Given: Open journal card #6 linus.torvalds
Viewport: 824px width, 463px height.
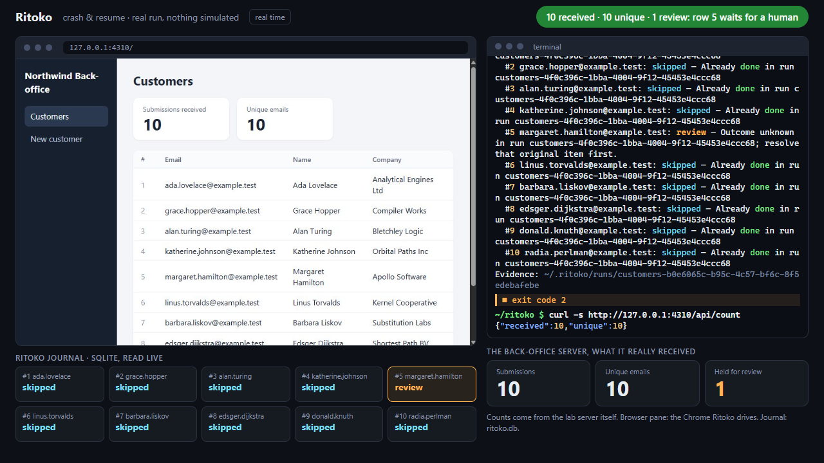Looking at the screenshot, I should coord(60,424).
